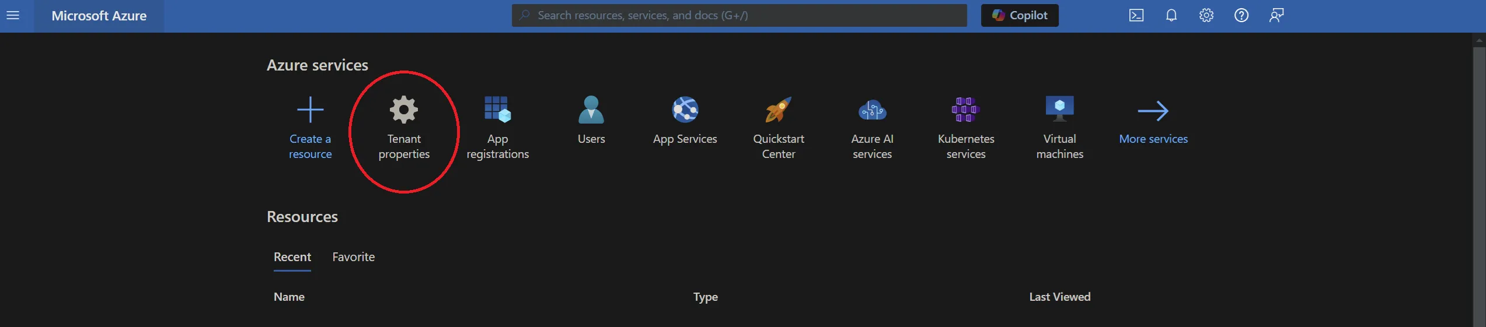
Task: Click the App registrations label
Action: (x=497, y=146)
